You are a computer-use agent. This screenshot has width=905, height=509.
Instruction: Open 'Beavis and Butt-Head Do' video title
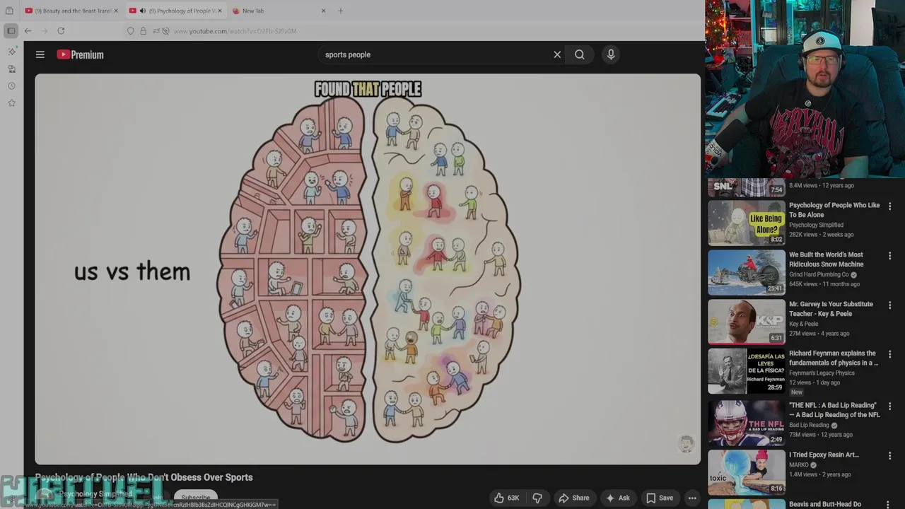[825, 504]
